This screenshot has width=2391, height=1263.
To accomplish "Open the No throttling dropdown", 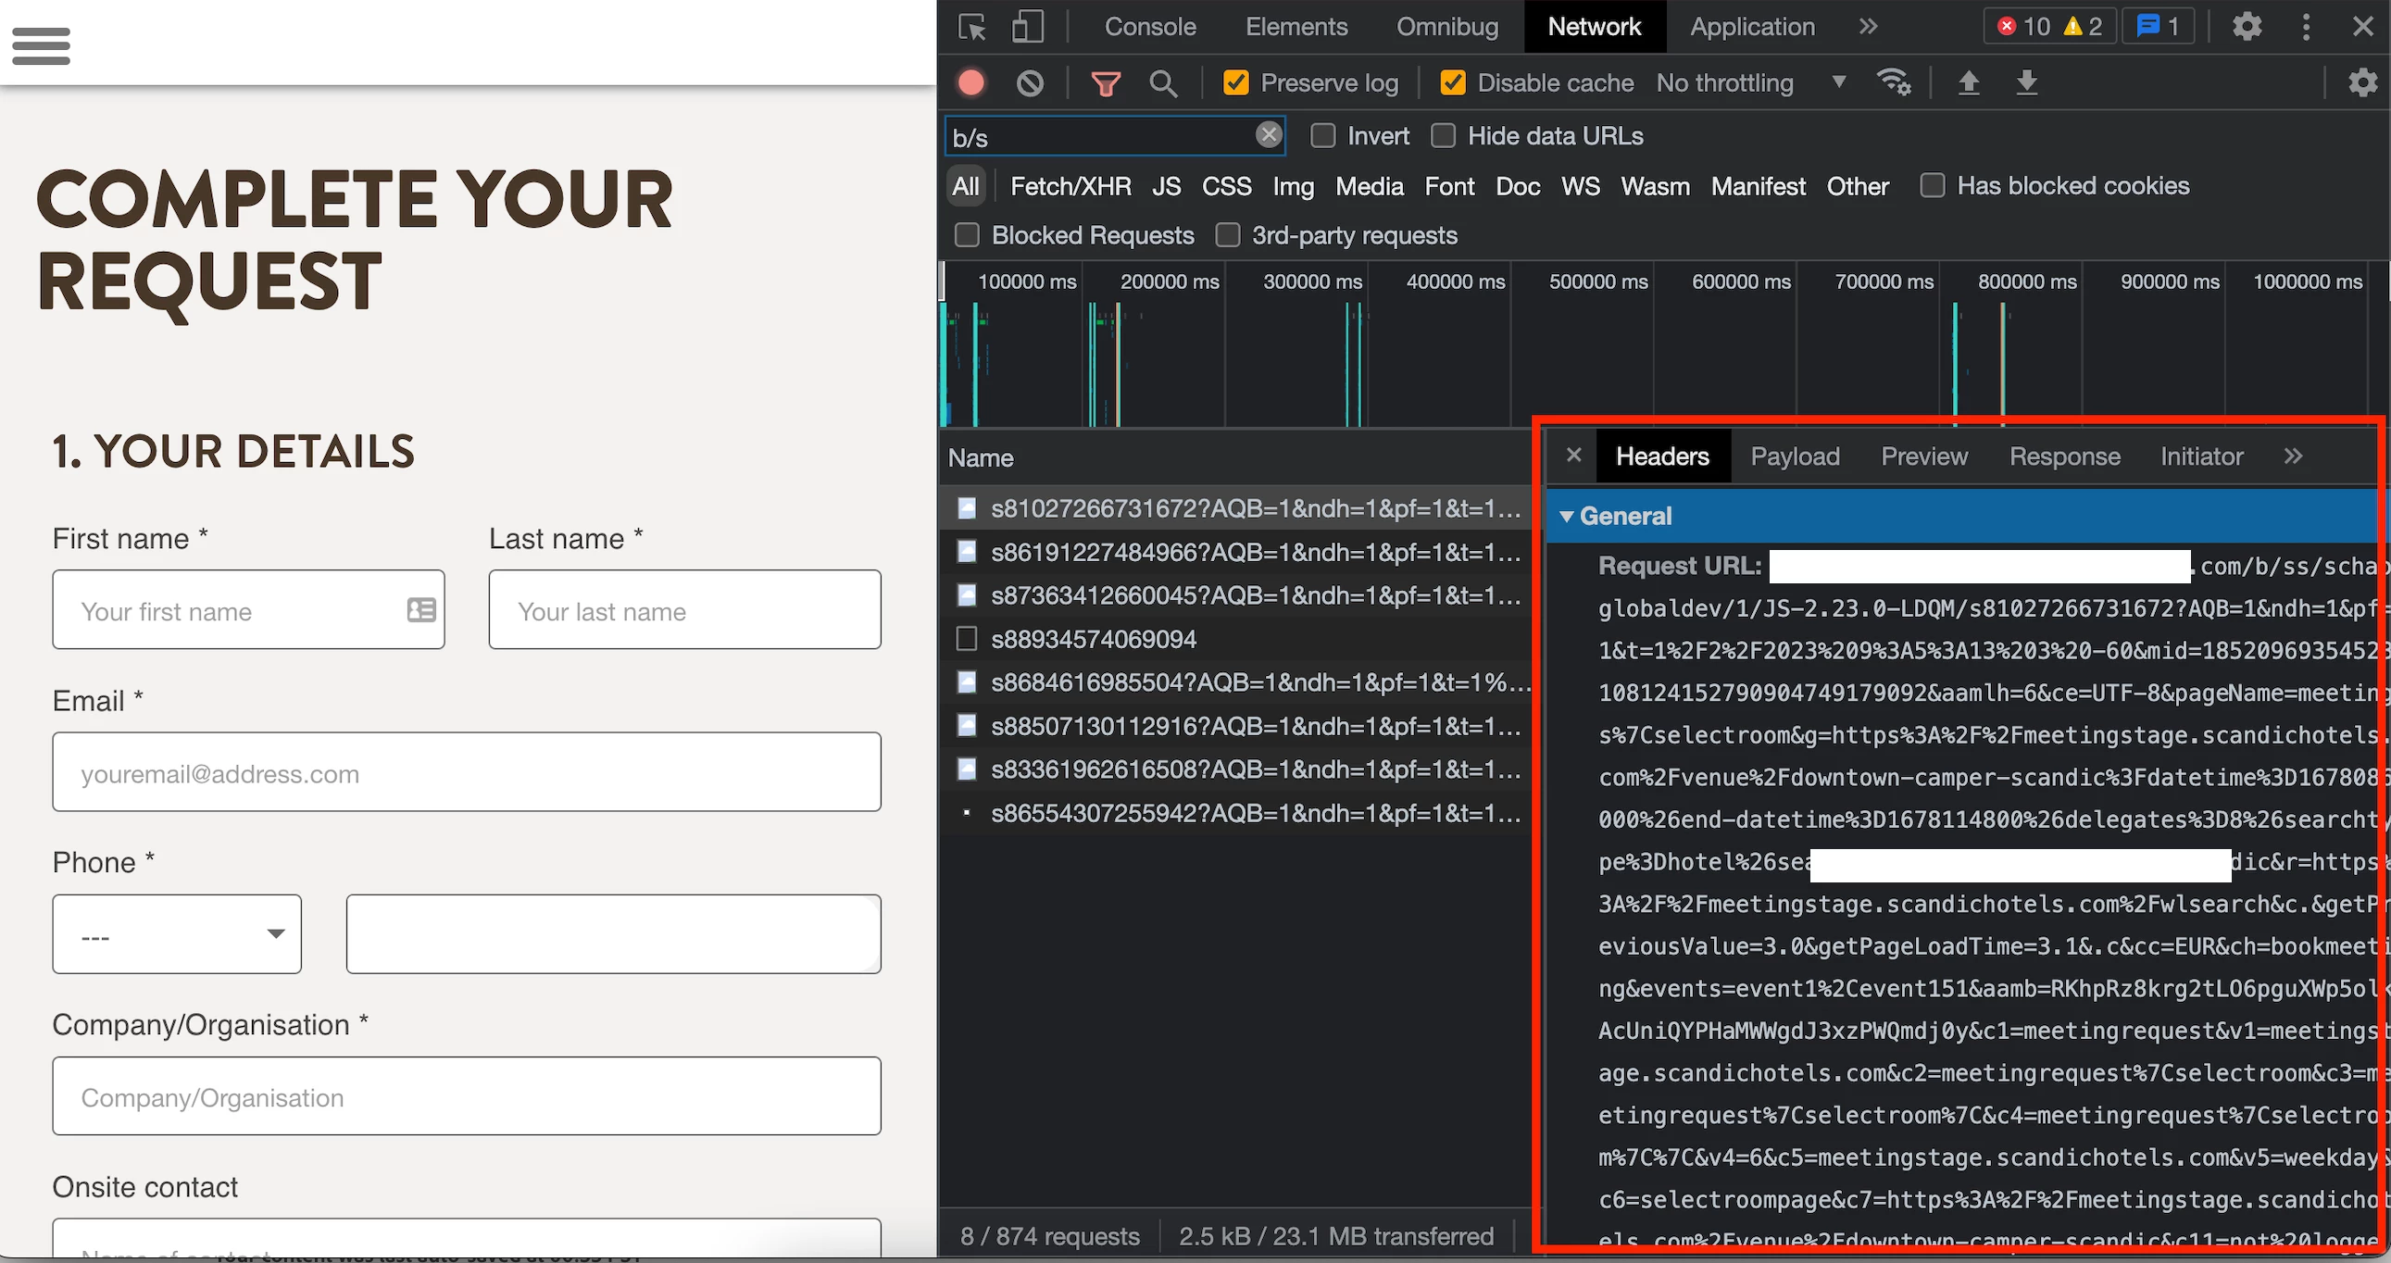I will click(1748, 83).
